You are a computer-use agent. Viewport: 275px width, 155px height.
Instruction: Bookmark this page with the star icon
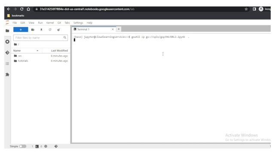(x=246, y=9)
